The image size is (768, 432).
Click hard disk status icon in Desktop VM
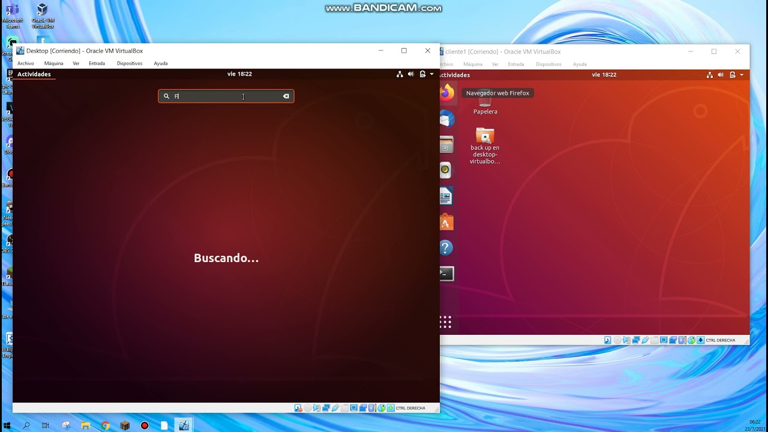[298, 408]
